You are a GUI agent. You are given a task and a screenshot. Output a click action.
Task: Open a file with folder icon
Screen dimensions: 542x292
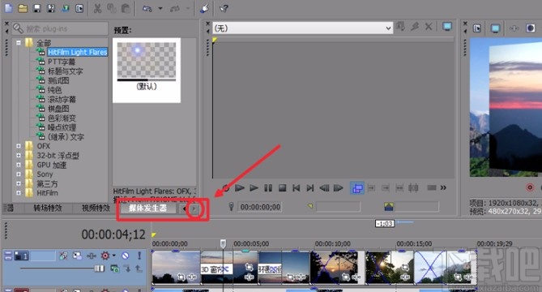coord(23,8)
